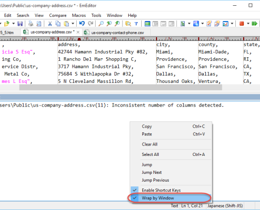Image resolution: width=260 pixels, height=210 pixels.
Task: Choose Clear All from context menu
Action: tap(150, 144)
